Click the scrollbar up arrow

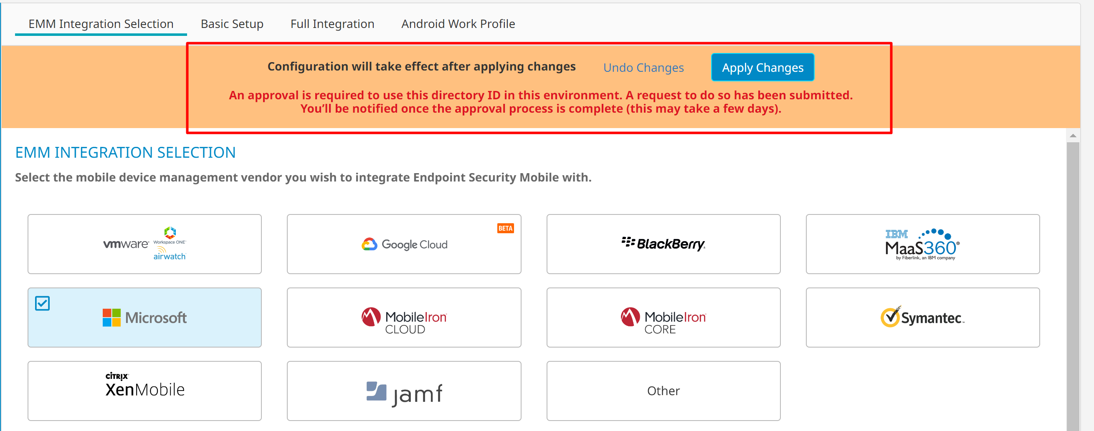[1073, 136]
